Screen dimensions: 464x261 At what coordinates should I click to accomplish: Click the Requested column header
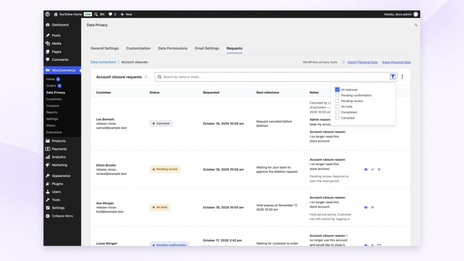click(x=211, y=92)
